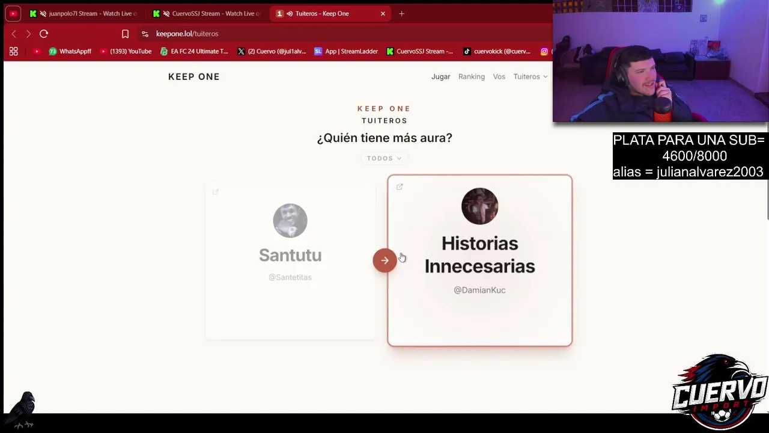Open the pinned YouTube tab

(13, 13)
